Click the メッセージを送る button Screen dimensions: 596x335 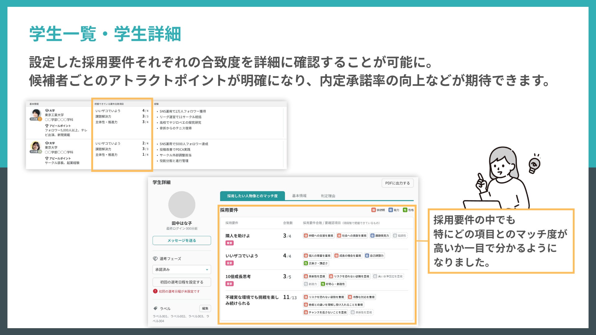(x=182, y=240)
